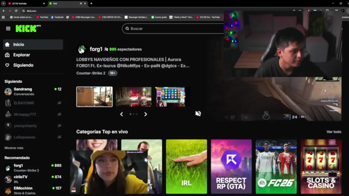Click forg1 channel avatar in featured stream

(x=82, y=49)
